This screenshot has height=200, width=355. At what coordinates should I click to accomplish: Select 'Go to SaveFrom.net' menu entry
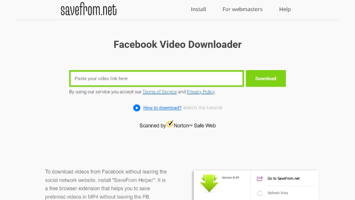click(x=284, y=179)
